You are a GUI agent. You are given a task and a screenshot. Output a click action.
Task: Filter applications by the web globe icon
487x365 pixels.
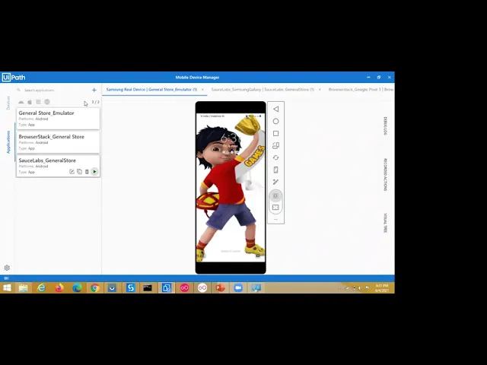click(47, 102)
